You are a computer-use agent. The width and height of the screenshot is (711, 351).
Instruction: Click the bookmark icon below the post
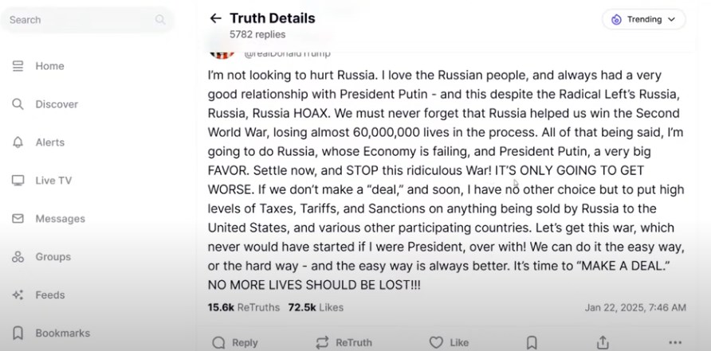tap(532, 342)
